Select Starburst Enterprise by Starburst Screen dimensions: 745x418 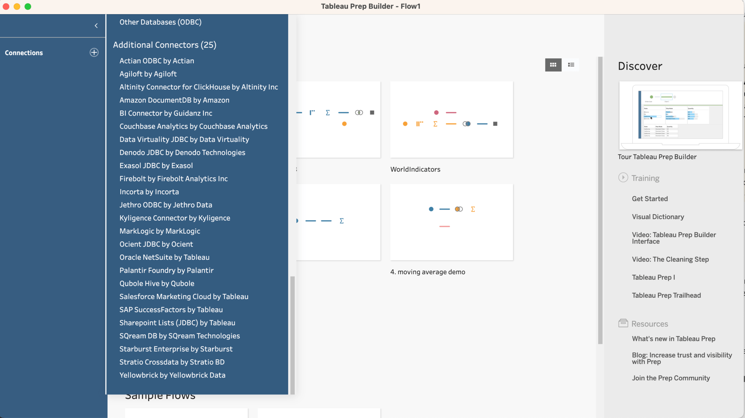pyautogui.click(x=176, y=349)
